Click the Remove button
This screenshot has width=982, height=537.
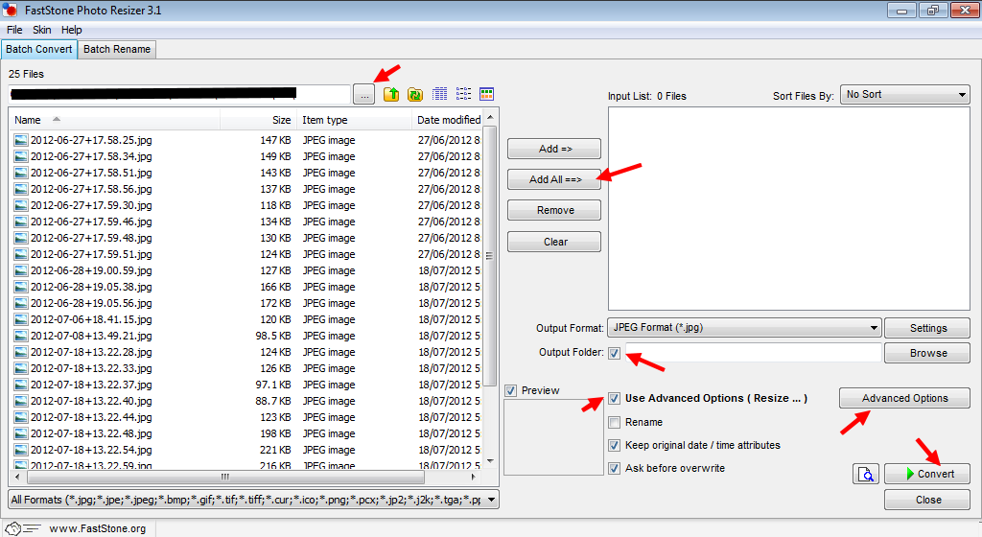coord(554,210)
